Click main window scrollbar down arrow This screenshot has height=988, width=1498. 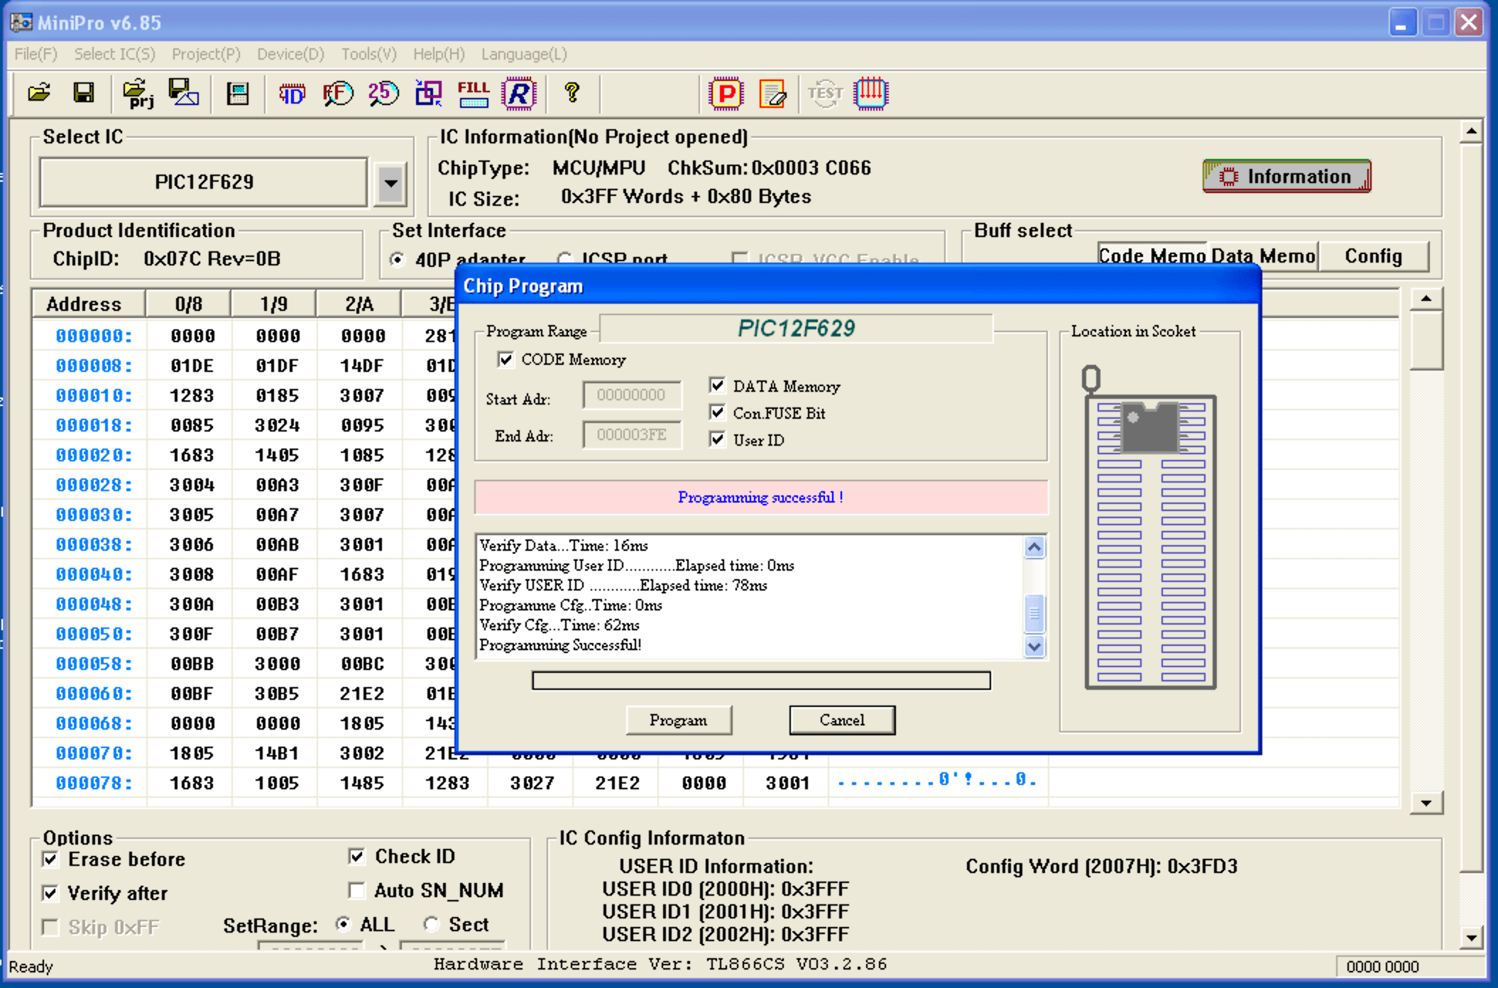[x=1471, y=938]
